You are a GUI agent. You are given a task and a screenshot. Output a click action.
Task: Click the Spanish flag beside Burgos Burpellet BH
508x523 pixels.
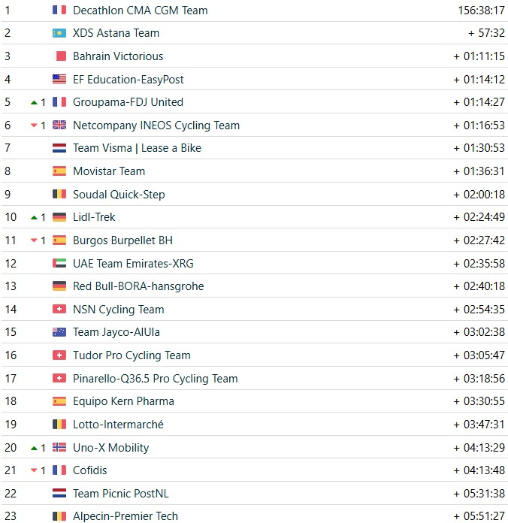coord(59,240)
